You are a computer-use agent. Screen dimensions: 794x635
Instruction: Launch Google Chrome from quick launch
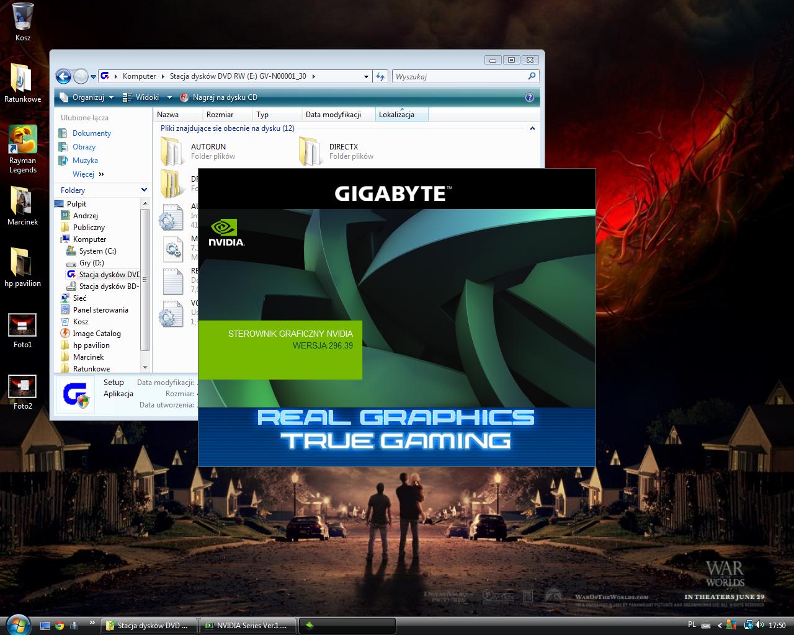60,626
